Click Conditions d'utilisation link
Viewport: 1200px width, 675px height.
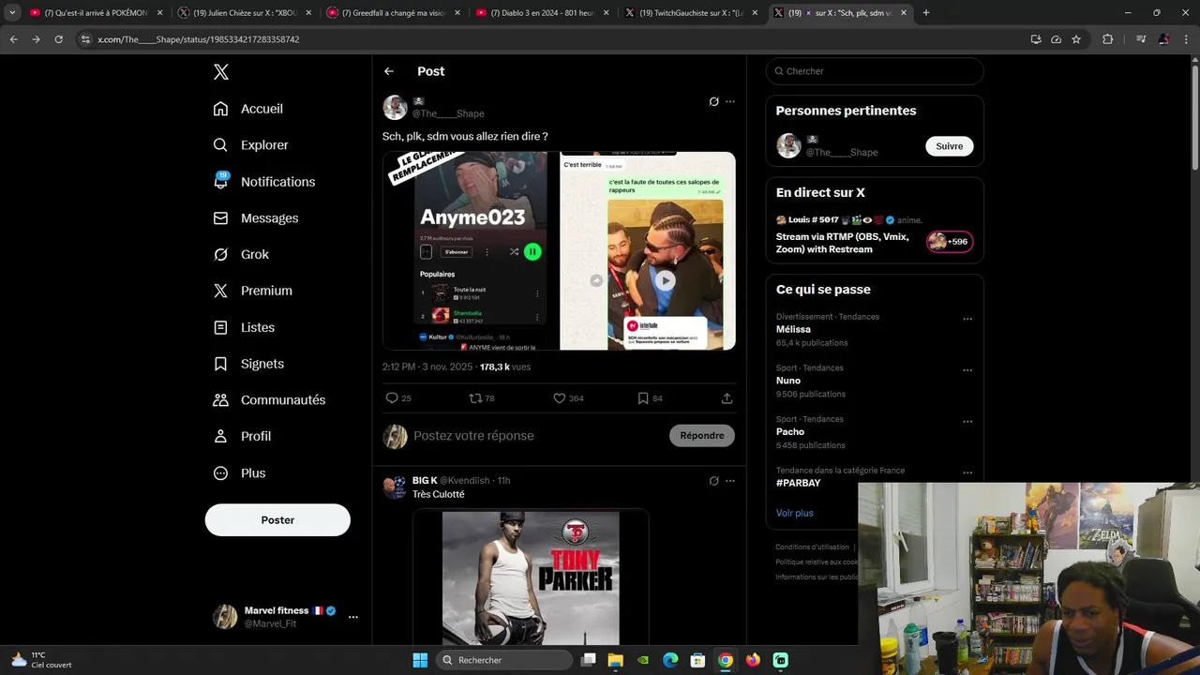click(812, 547)
